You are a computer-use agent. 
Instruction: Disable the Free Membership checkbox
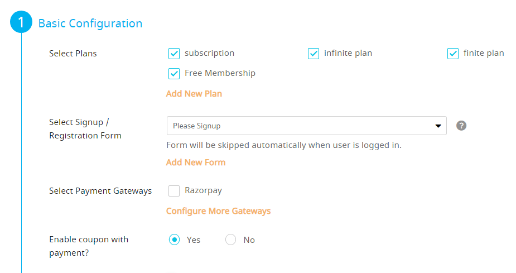pyautogui.click(x=173, y=74)
